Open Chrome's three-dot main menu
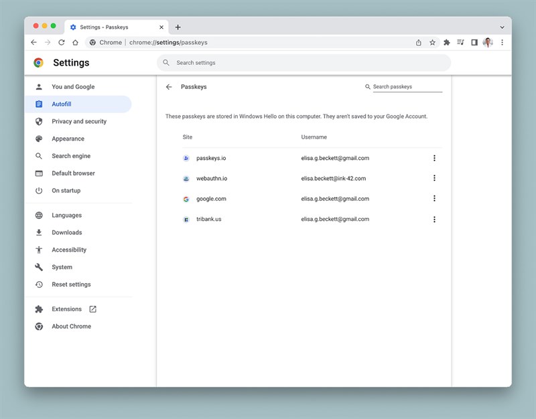536x419 pixels. point(502,42)
